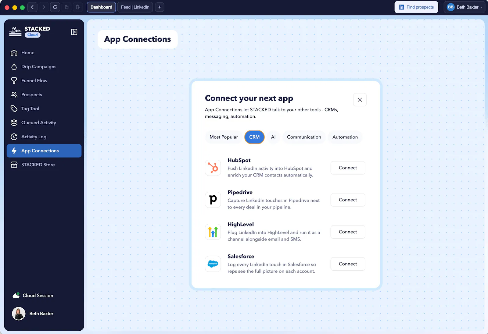Visit the STACKED Store page

[44, 165]
